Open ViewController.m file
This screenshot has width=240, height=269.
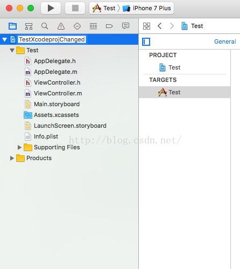pyautogui.click(x=58, y=93)
